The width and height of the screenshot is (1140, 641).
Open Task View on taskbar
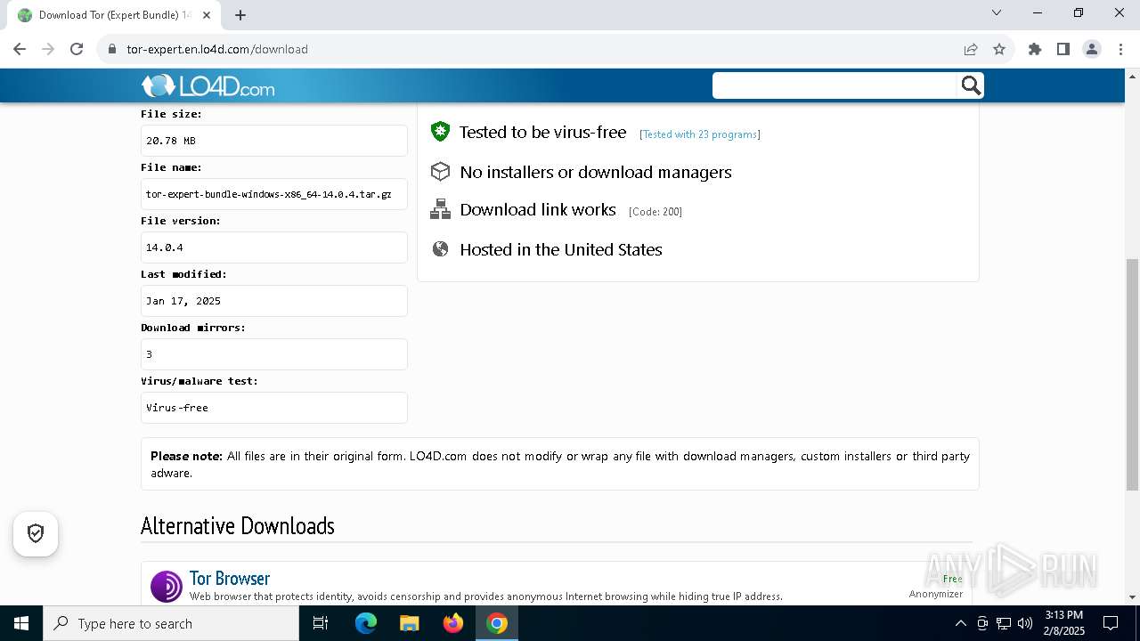point(321,623)
